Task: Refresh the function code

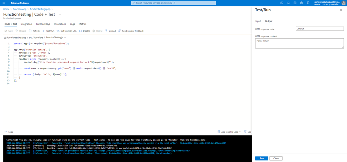Action: coord(34,31)
